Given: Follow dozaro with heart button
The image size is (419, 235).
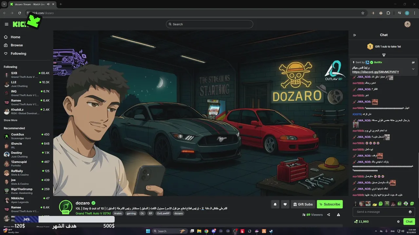Looking at the screenshot, I should (x=285, y=204).
